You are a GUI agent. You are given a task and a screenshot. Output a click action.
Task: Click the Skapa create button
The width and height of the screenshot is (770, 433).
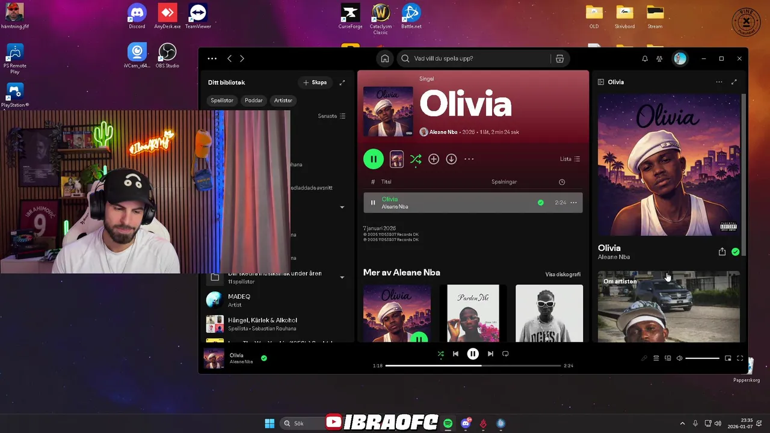coord(315,82)
